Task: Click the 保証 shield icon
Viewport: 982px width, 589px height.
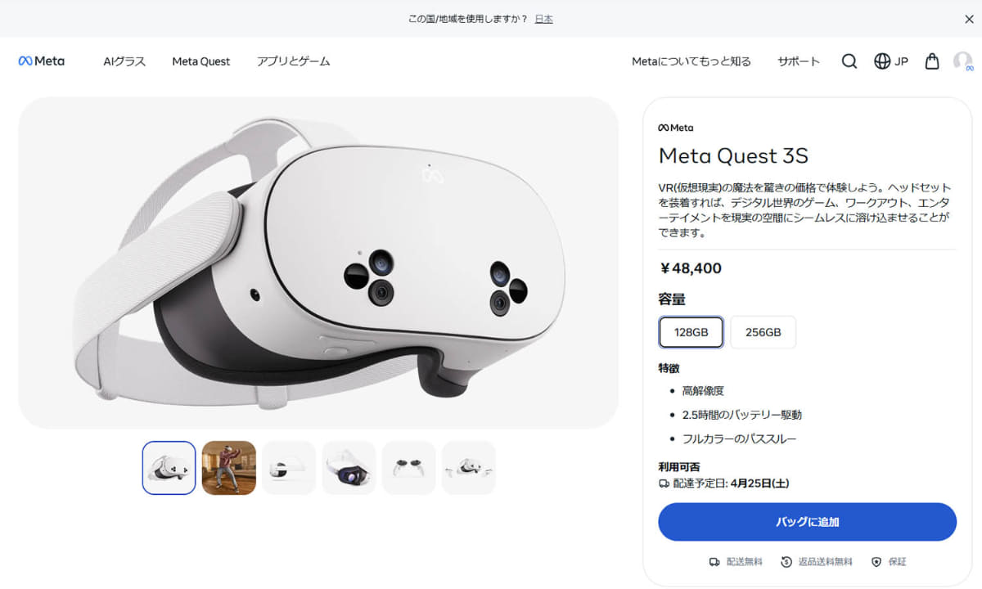Action: [x=876, y=562]
